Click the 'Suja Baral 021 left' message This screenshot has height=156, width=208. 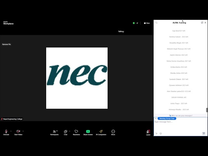[x=179, y=31]
